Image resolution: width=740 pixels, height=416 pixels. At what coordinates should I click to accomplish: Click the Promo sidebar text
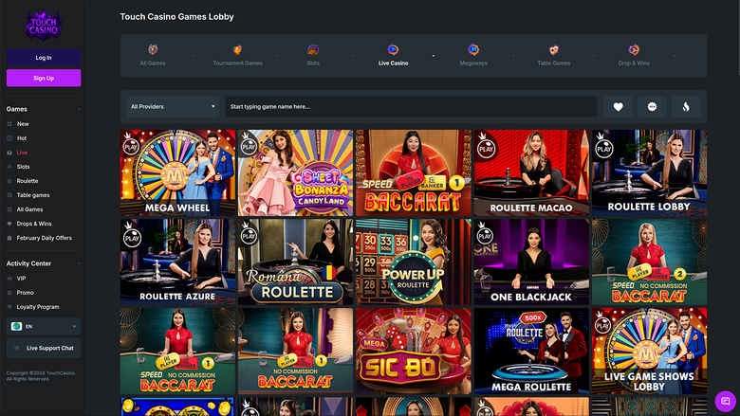point(25,293)
